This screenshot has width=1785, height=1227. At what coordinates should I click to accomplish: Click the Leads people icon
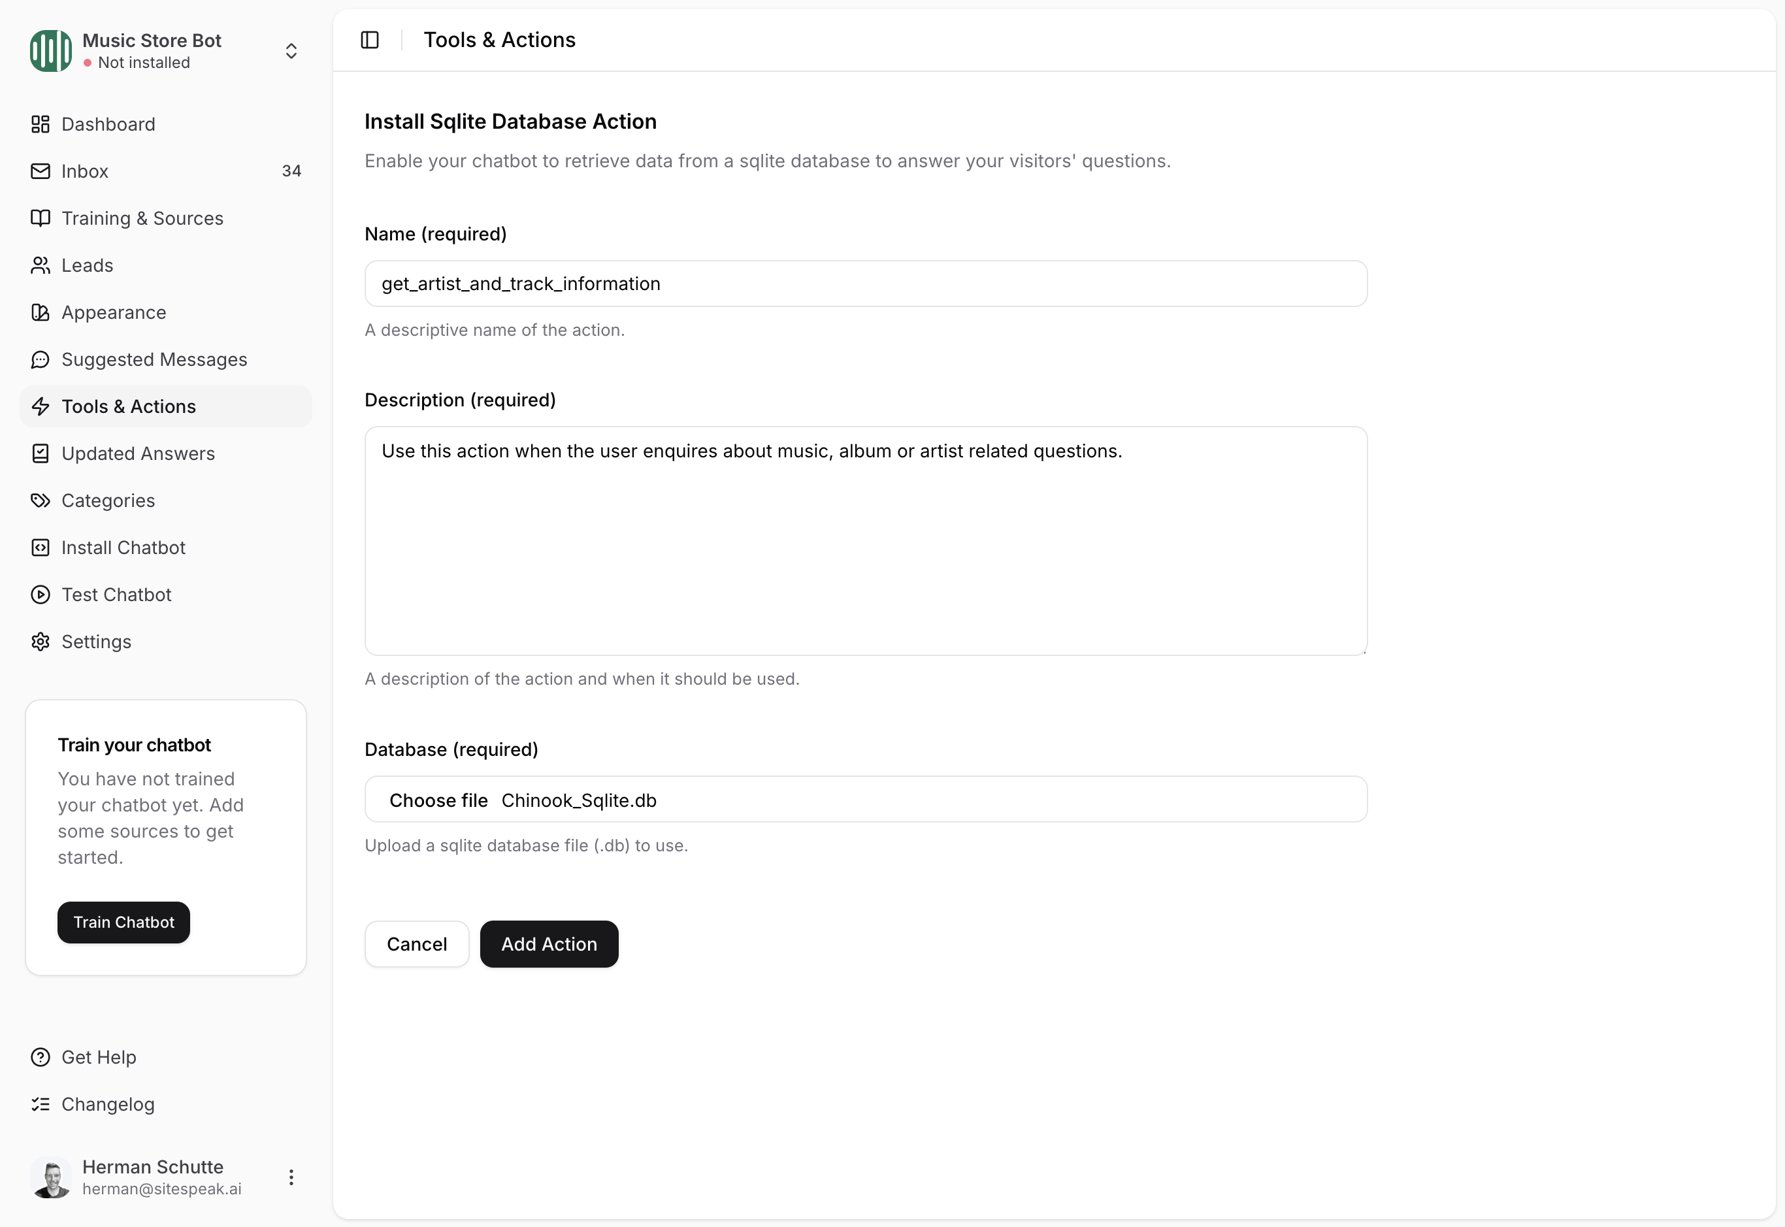tap(40, 265)
